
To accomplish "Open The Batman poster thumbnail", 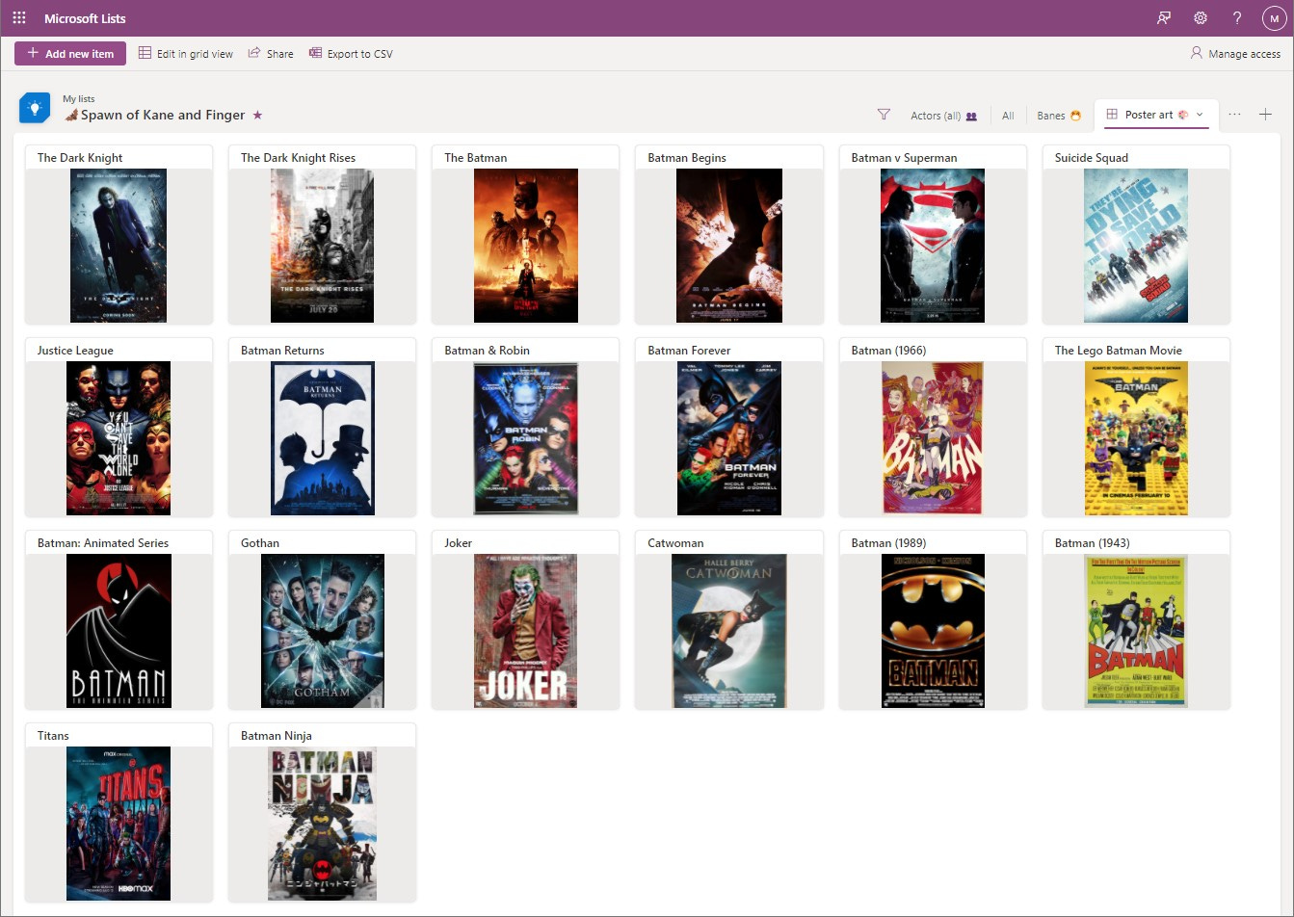I will pos(526,246).
